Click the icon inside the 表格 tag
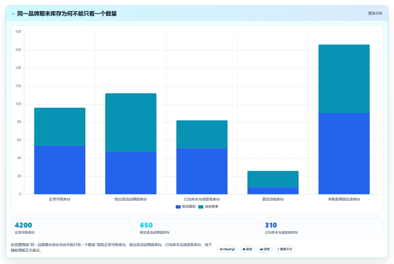394x264 pixels. tap(244, 249)
